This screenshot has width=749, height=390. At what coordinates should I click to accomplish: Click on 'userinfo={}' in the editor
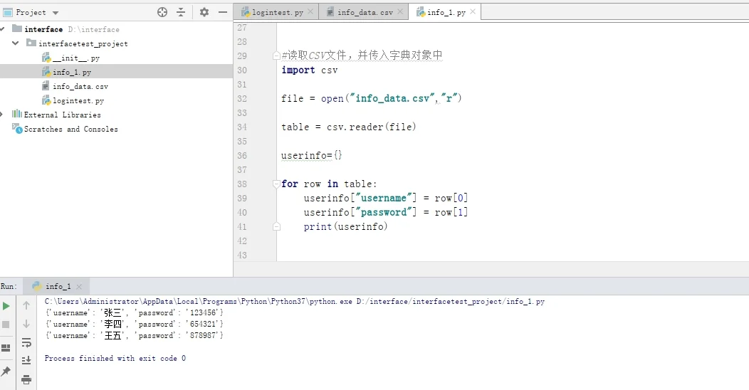coord(311,156)
